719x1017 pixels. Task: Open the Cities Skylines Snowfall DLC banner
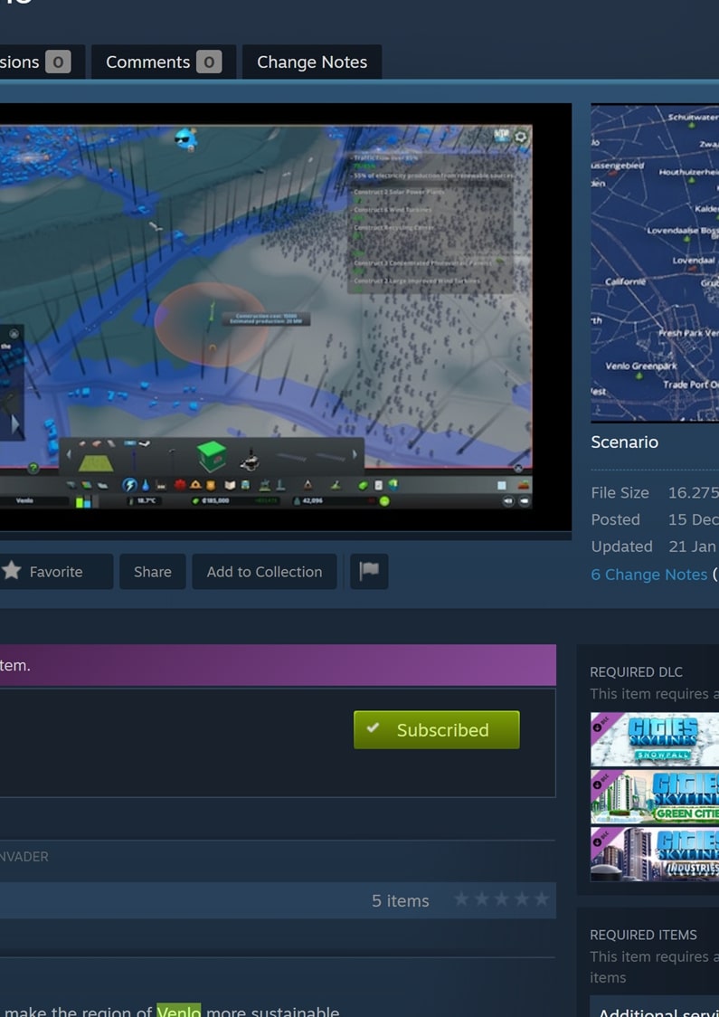click(654, 739)
